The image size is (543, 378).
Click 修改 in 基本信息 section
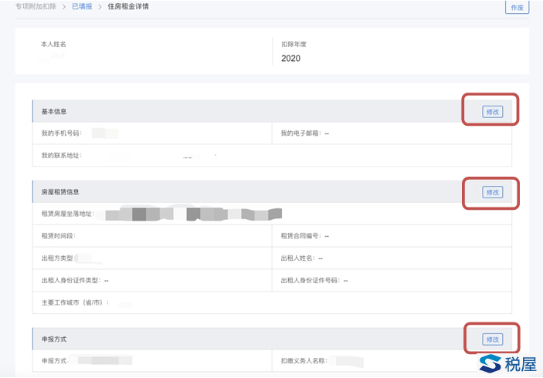click(492, 112)
